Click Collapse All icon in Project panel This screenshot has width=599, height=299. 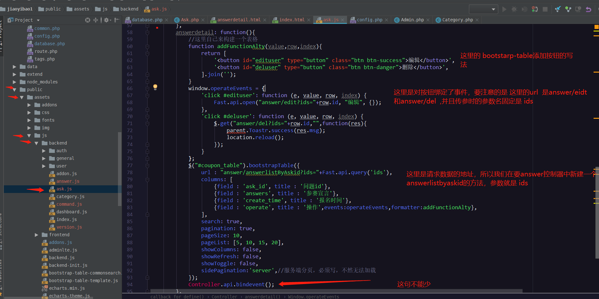[x=96, y=20]
